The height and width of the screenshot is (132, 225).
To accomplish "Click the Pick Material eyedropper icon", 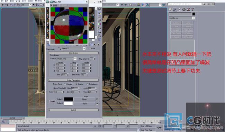I will pos(60,49).
